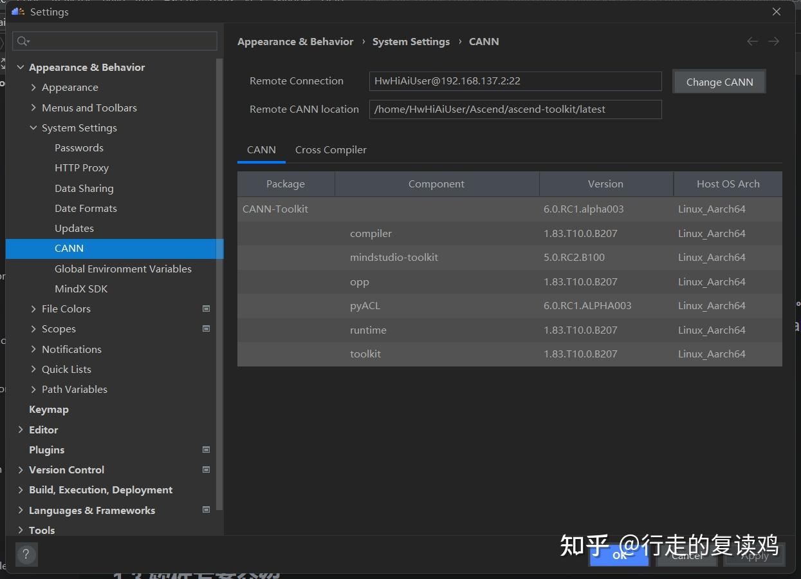Viewport: 801px width, 579px height.
Task: Click Appearance & Behavior in the breadcrumb
Action: [x=295, y=41]
